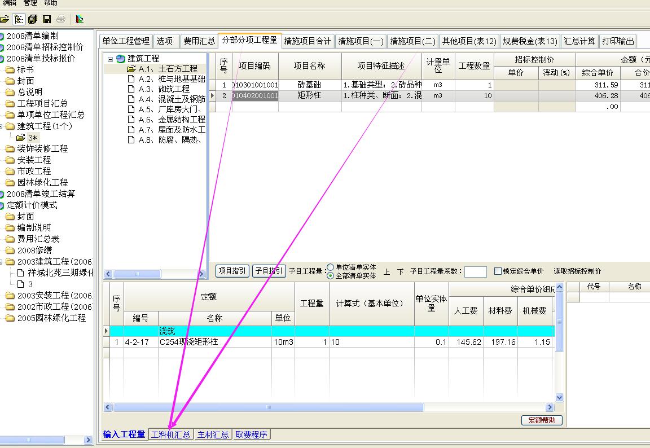Click the folder icon beside 总说明
The image size is (650, 448).
click(x=10, y=92)
